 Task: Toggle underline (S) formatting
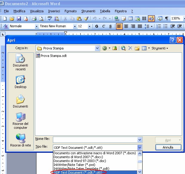[x=110, y=26]
